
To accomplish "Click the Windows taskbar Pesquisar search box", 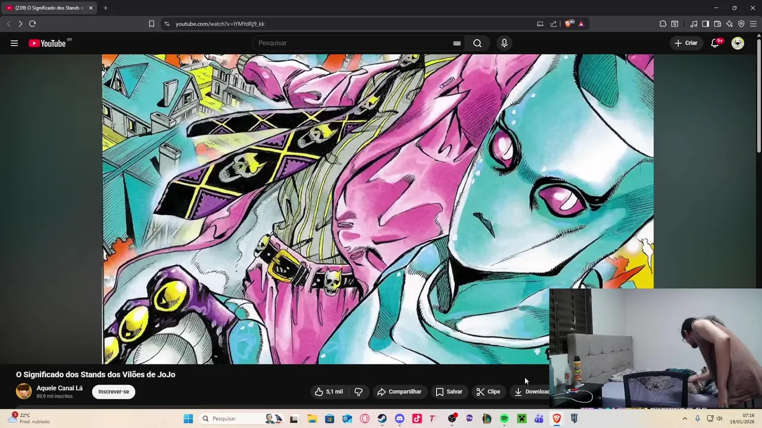I will coord(241,418).
